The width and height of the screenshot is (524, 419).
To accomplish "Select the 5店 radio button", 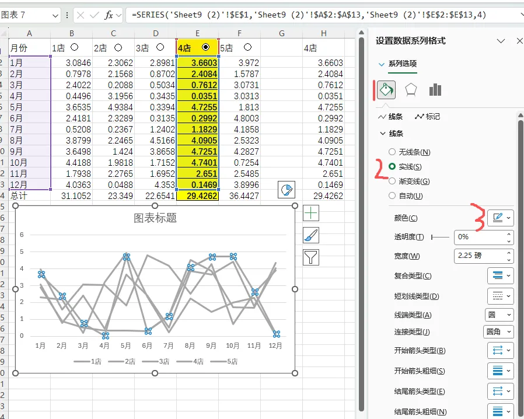I will [x=247, y=47].
